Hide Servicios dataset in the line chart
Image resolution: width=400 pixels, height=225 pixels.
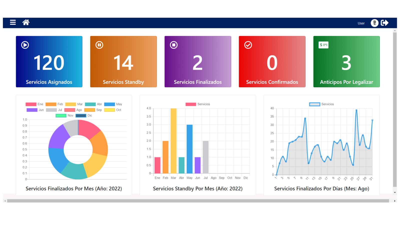(321, 104)
